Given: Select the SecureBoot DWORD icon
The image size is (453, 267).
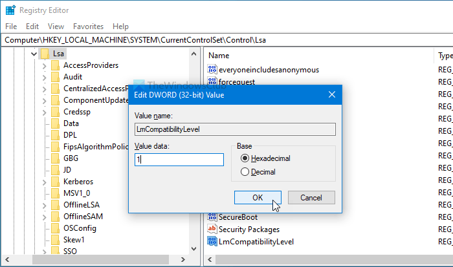Looking at the screenshot, I should pos(212,217).
